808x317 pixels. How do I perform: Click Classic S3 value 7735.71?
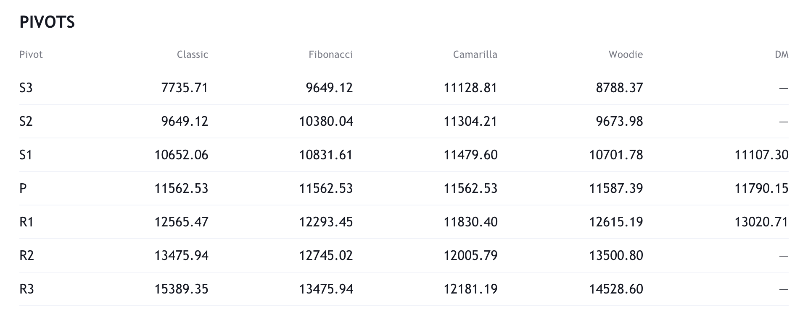click(x=185, y=88)
